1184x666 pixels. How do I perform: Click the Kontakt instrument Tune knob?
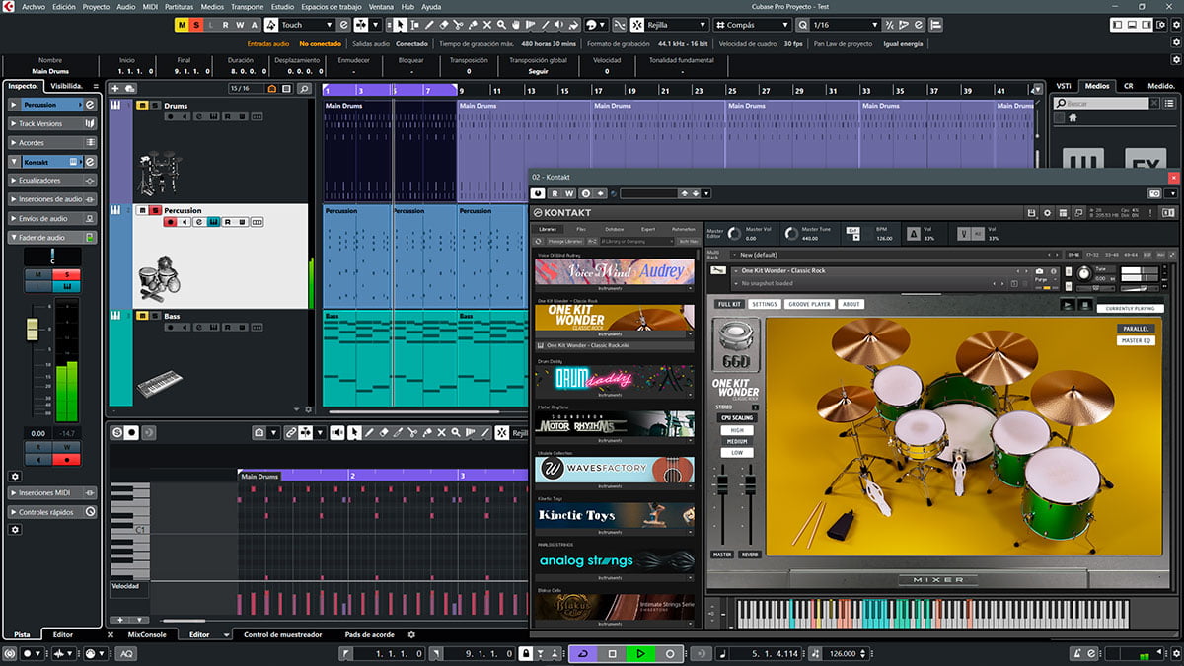[1085, 272]
